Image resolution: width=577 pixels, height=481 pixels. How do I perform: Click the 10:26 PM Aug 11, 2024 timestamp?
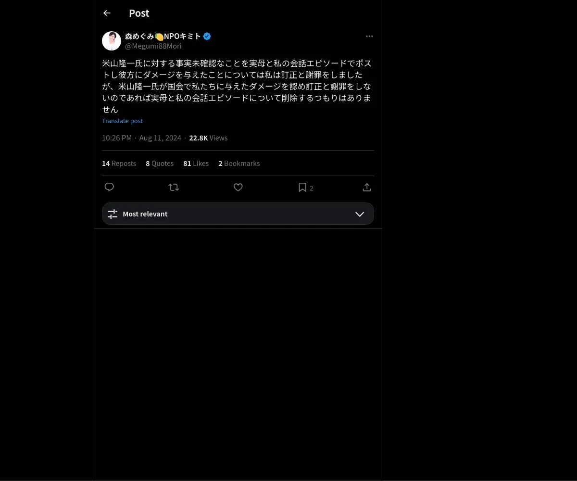[x=141, y=138]
